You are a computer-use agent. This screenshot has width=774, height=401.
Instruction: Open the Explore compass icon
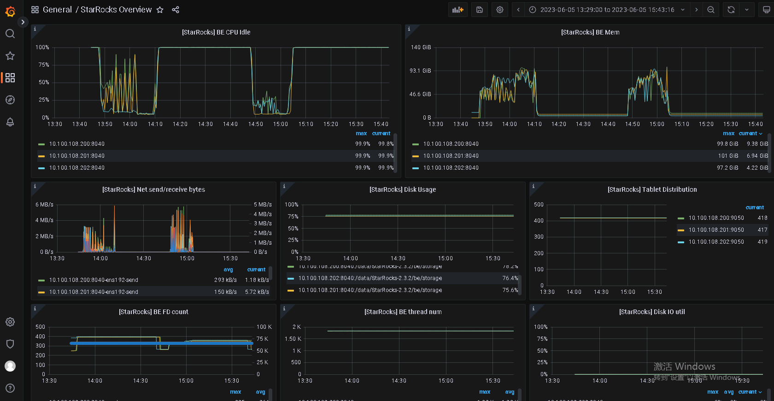point(10,100)
